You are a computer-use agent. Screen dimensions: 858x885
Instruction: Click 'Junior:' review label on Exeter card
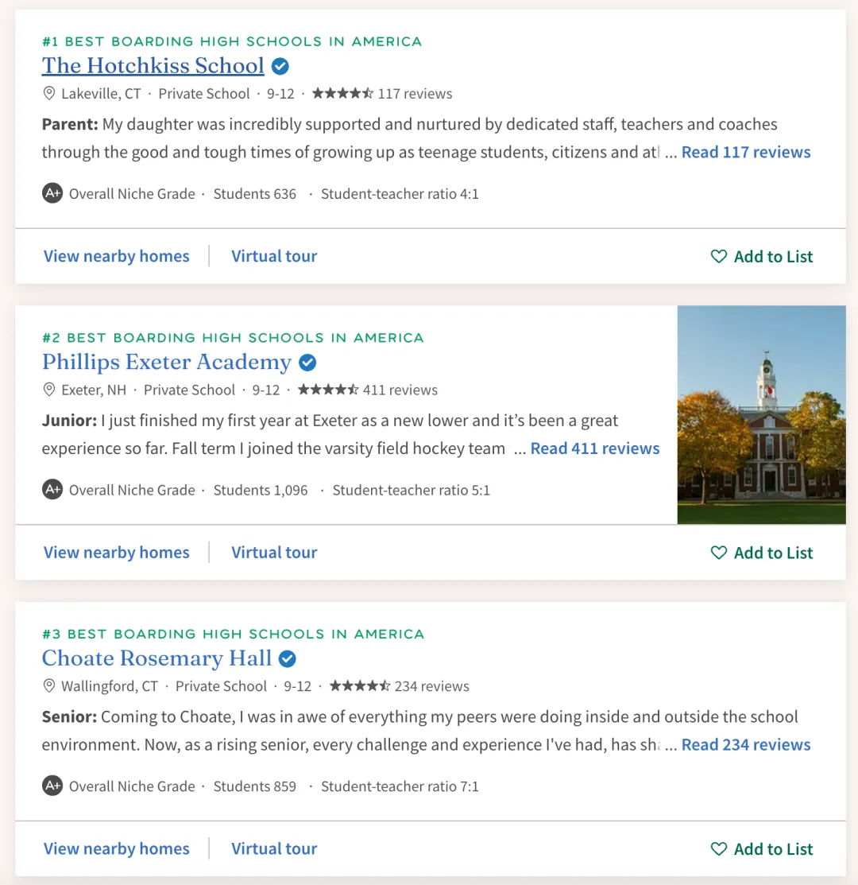(x=69, y=421)
